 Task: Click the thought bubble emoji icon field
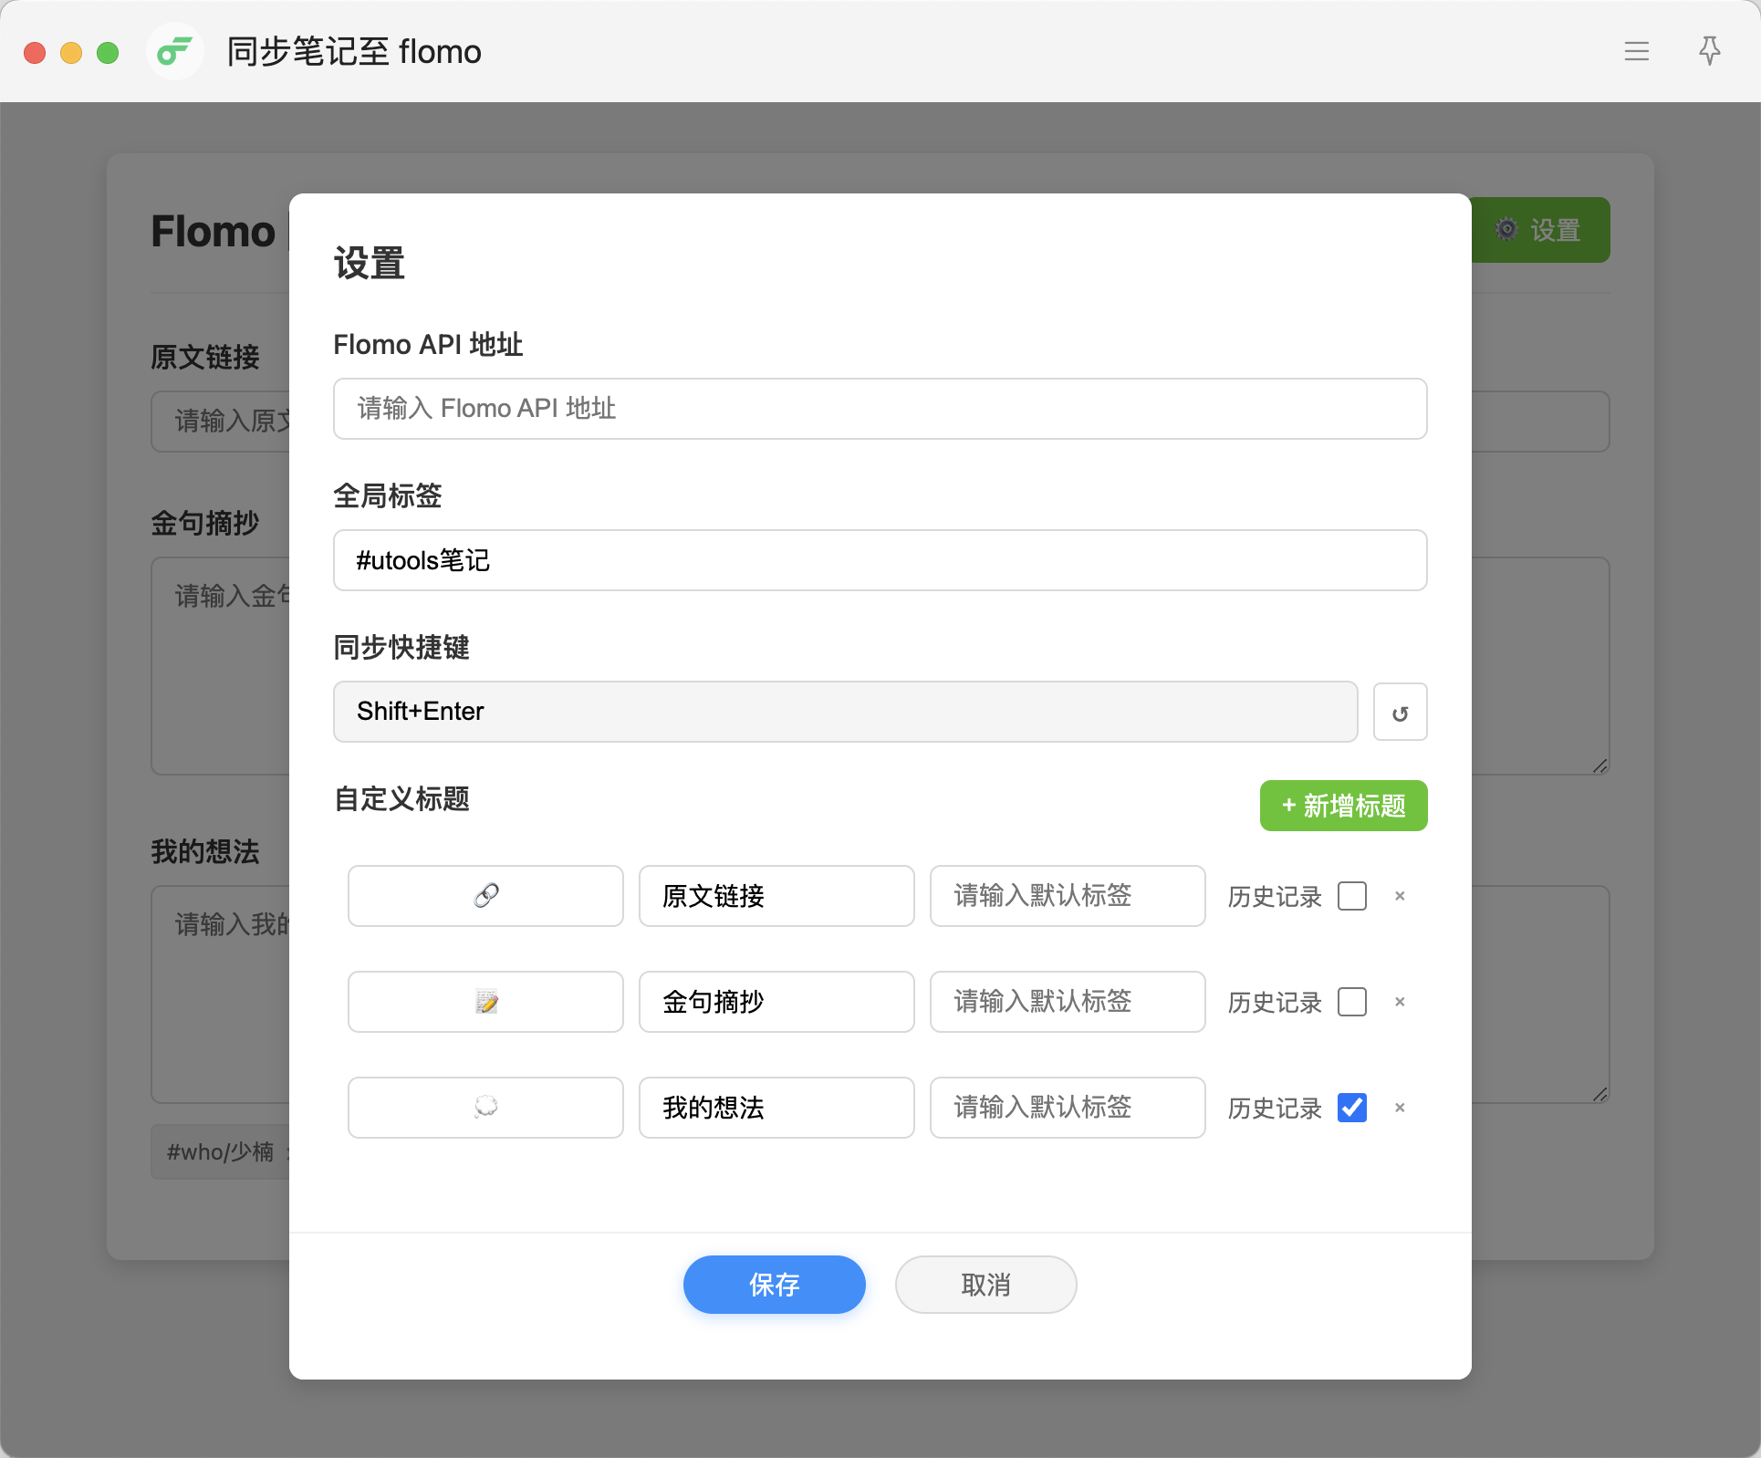click(x=485, y=1108)
